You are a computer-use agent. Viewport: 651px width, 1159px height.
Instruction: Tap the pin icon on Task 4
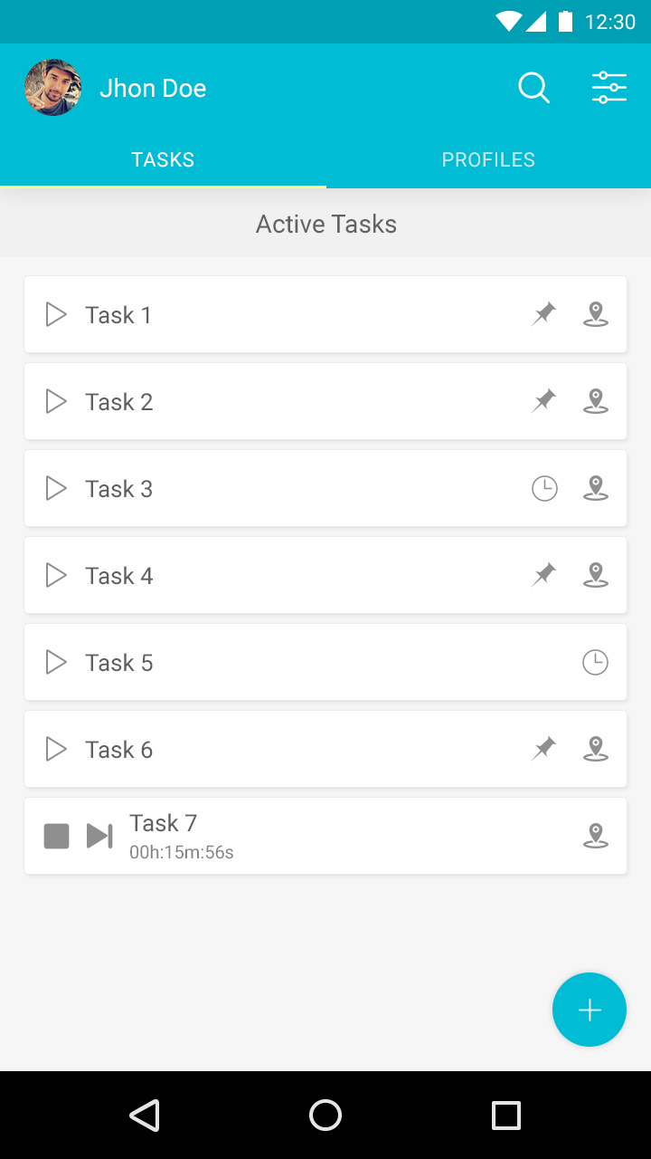click(543, 575)
